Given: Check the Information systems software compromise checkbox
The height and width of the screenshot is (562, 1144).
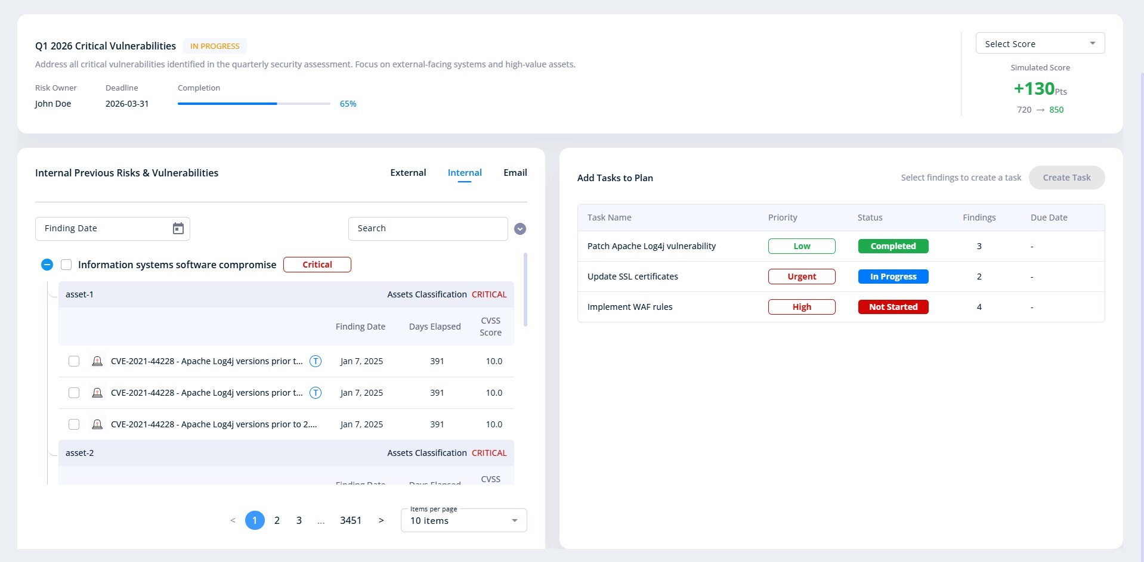Looking at the screenshot, I should [66, 265].
